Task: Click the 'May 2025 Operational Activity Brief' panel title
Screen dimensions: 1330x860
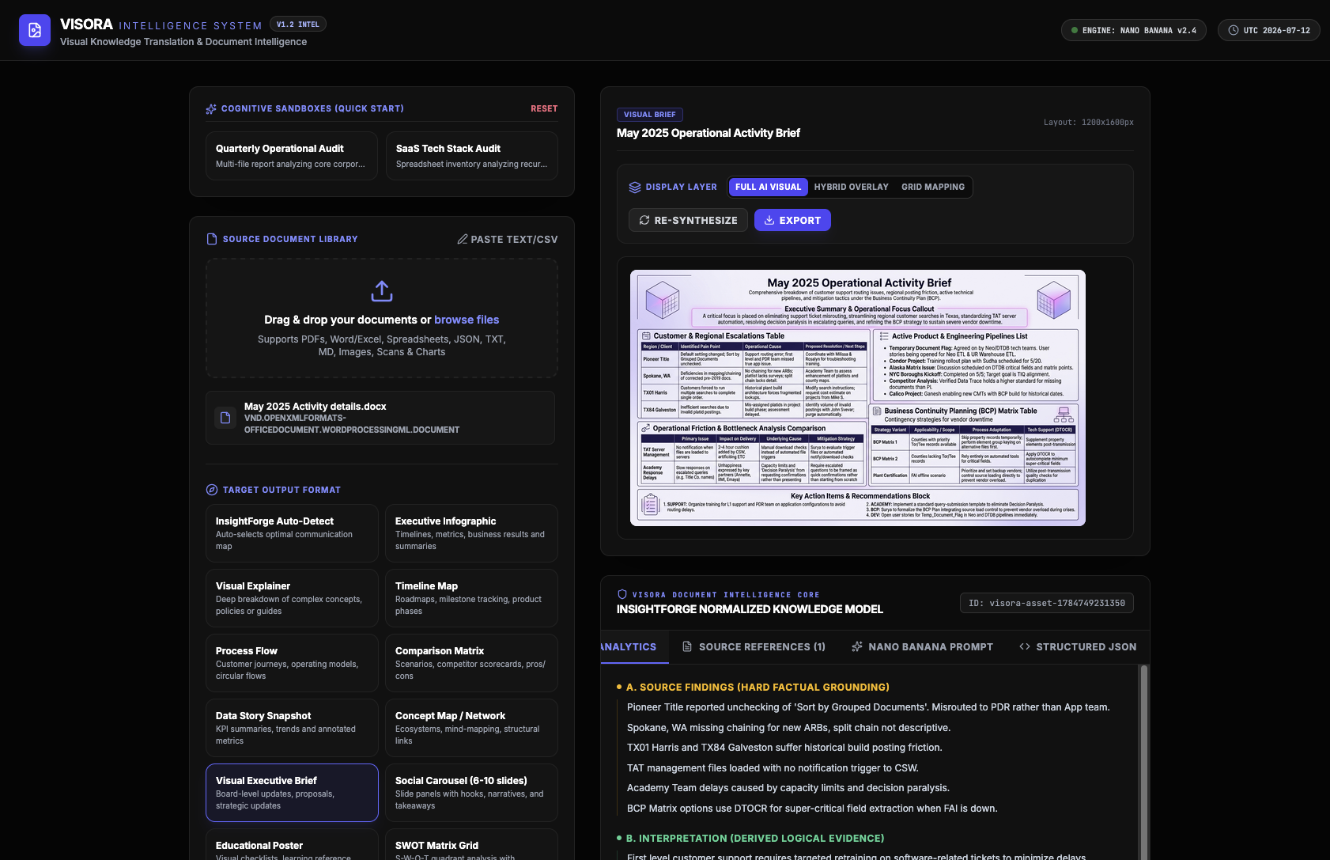Action: coord(708,133)
